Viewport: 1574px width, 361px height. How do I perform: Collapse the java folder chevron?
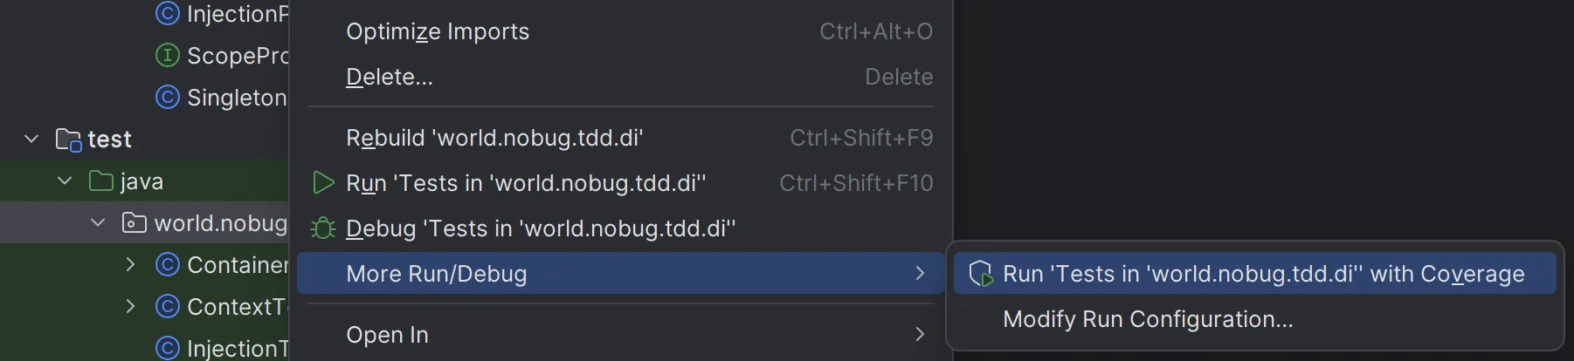click(65, 181)
